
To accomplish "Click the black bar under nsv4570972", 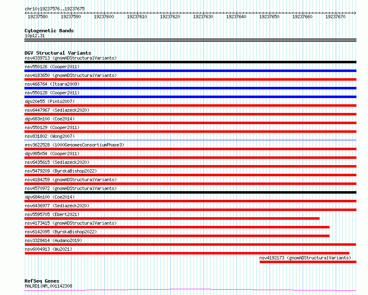I will (190, 192).
